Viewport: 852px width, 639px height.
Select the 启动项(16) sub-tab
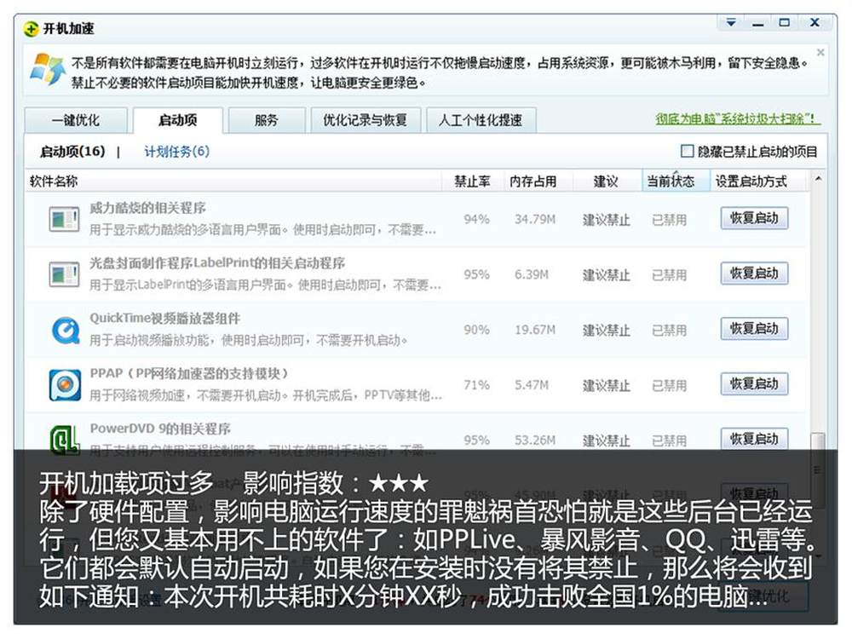click(72, 151)
